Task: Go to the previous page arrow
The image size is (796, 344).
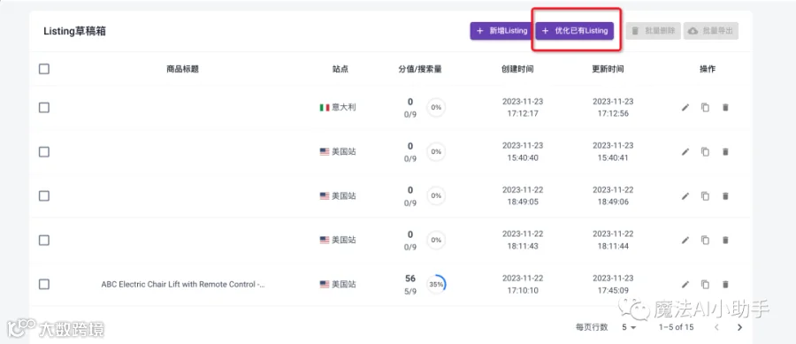Action: [x=716, y=327]
